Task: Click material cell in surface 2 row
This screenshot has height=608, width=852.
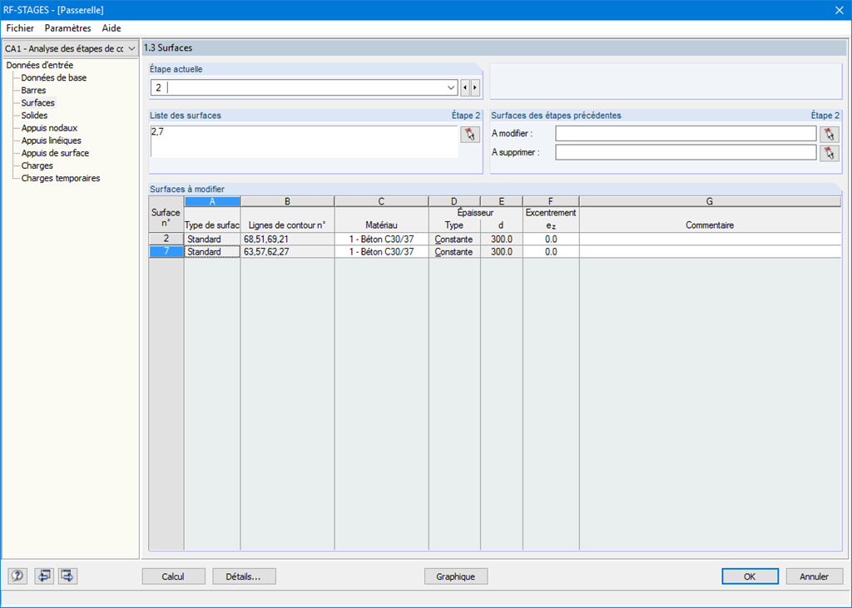Action: [381, 239]
